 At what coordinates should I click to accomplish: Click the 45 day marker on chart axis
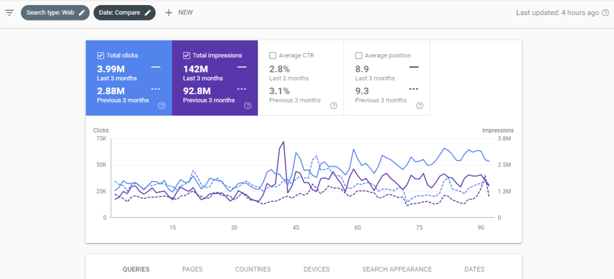click(x=296, y=227)
